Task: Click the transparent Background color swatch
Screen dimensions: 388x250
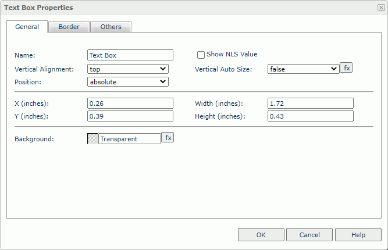Action: pyautogui.click(x=92, y=139)
